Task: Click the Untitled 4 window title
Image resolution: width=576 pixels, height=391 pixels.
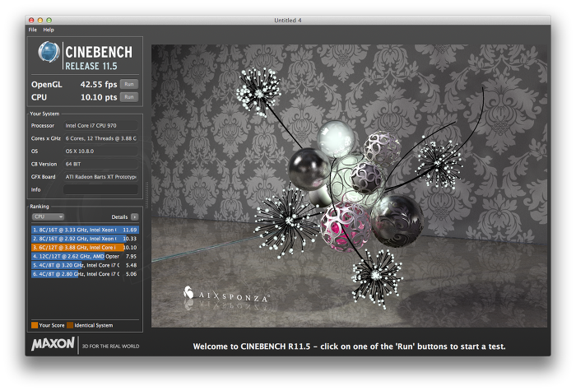Action: click(x=288, y=21)
